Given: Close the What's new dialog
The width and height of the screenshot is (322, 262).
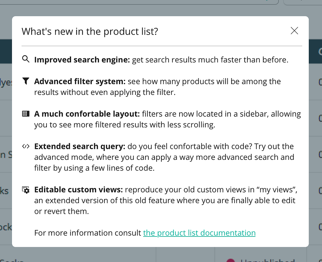Looking at the screenshot, I should [x=294, y=31].
